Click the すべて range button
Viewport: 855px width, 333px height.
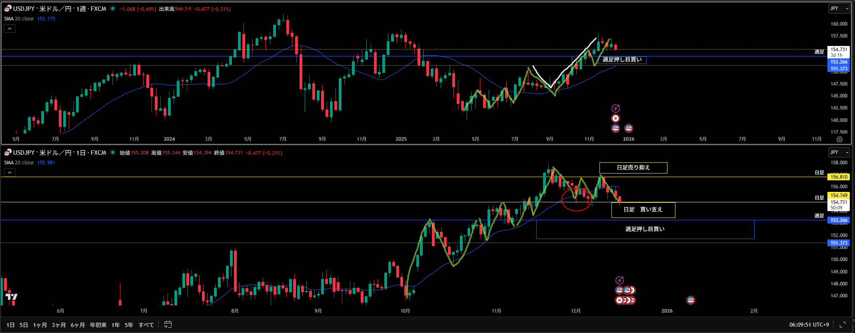pyautogui.click(x=146, y=325)
